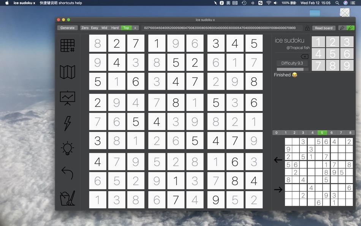This screenshot has height=226, width=361.
Task: Click the lightning bolt sidebar icon
Action: click(x=68, y=123)
